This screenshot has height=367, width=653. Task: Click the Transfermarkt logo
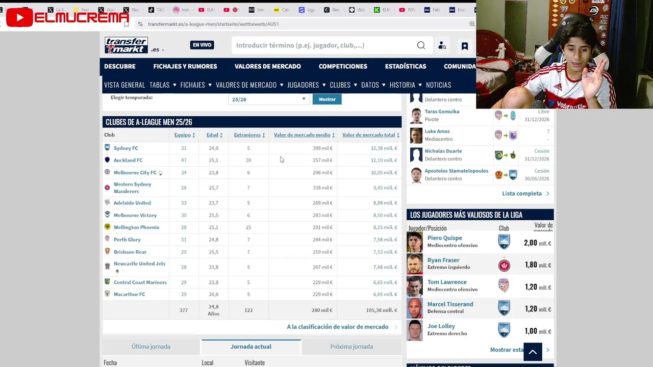[127, 45]
